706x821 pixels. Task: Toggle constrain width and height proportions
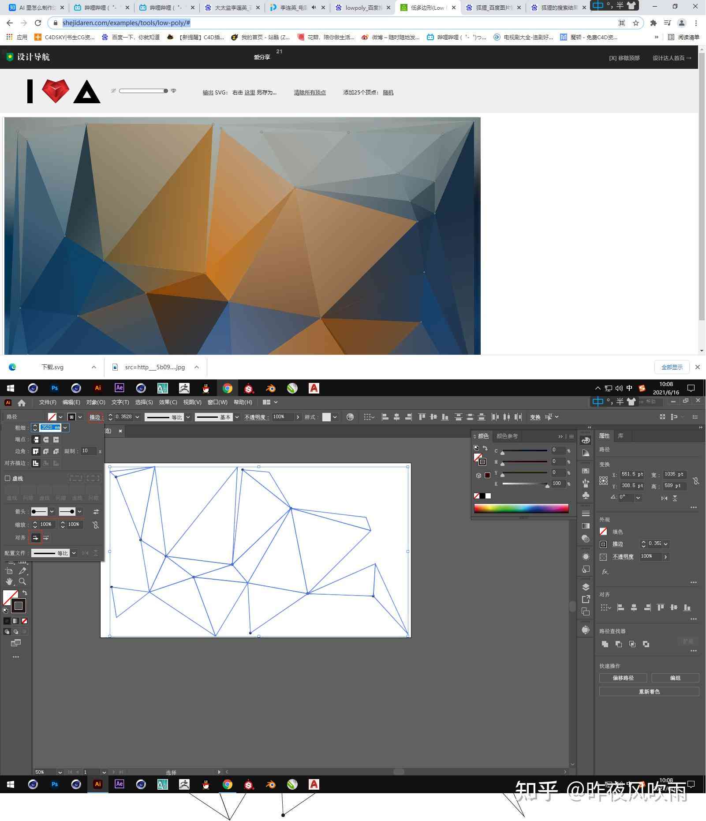click(695, 480)
